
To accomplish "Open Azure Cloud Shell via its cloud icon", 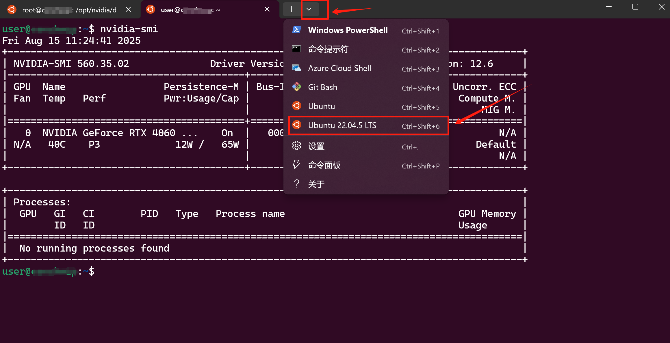I will coord(296,68).
